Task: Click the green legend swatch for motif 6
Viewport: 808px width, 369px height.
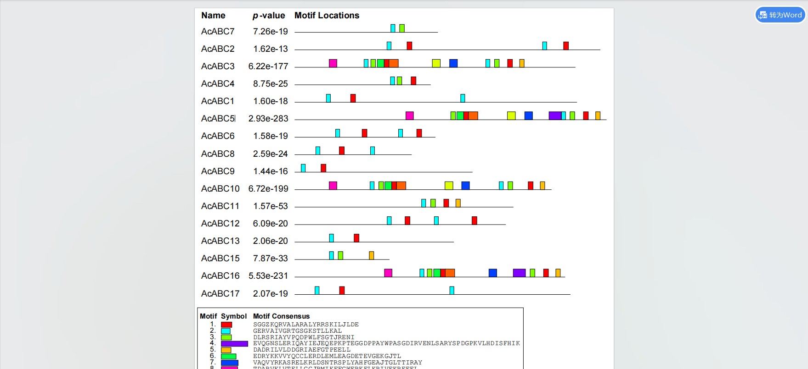Action: coord(229,356)
